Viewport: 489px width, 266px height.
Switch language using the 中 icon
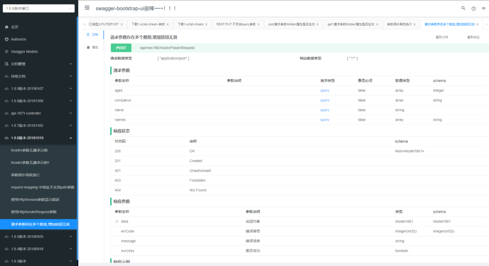click(483, 8)
